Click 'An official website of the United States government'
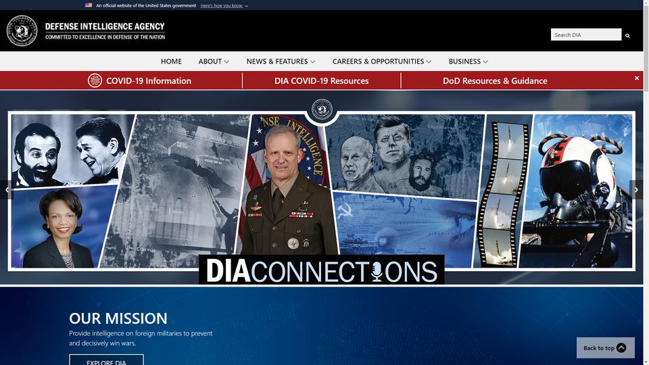Viewport: 649px width, 365px height. click(146, 6)
